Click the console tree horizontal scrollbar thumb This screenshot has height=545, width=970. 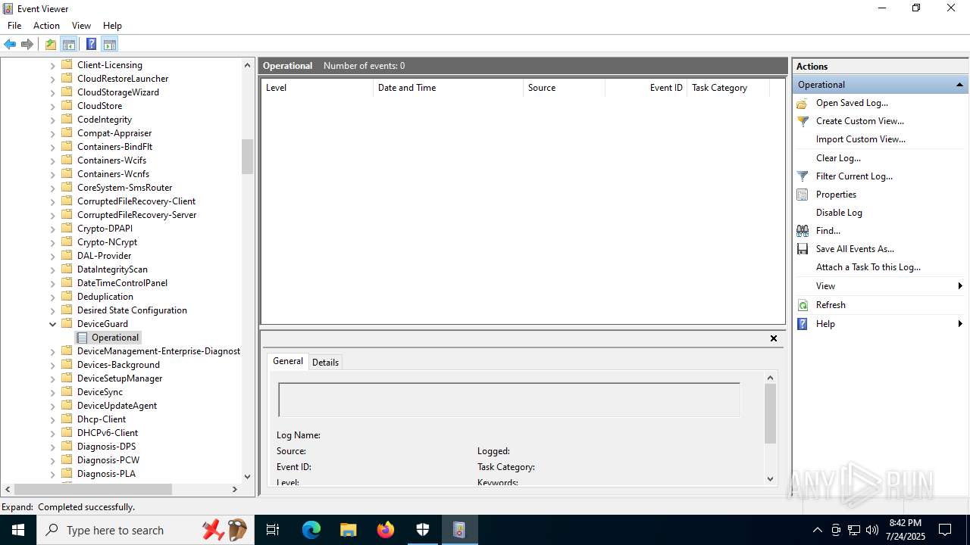[93, 490]
